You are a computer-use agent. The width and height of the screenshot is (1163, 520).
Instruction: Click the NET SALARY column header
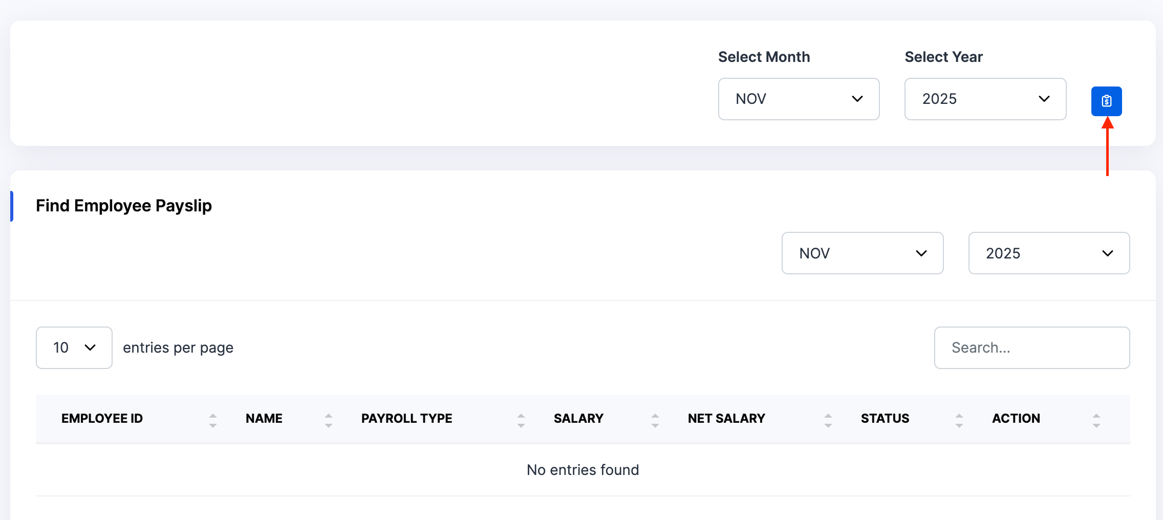726,418
